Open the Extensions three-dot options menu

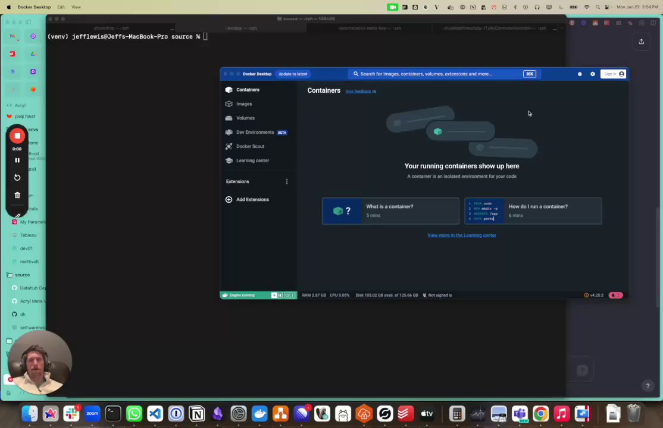(287, 182)
